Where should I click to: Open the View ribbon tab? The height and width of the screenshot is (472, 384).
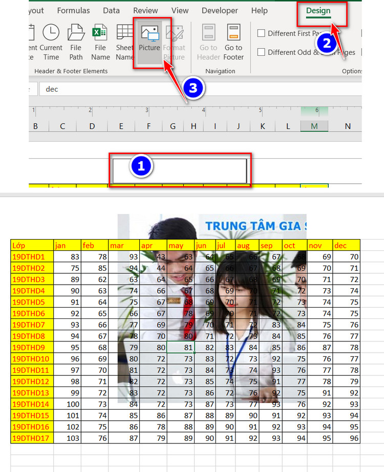pyautogui.click(x=180, y=11)
